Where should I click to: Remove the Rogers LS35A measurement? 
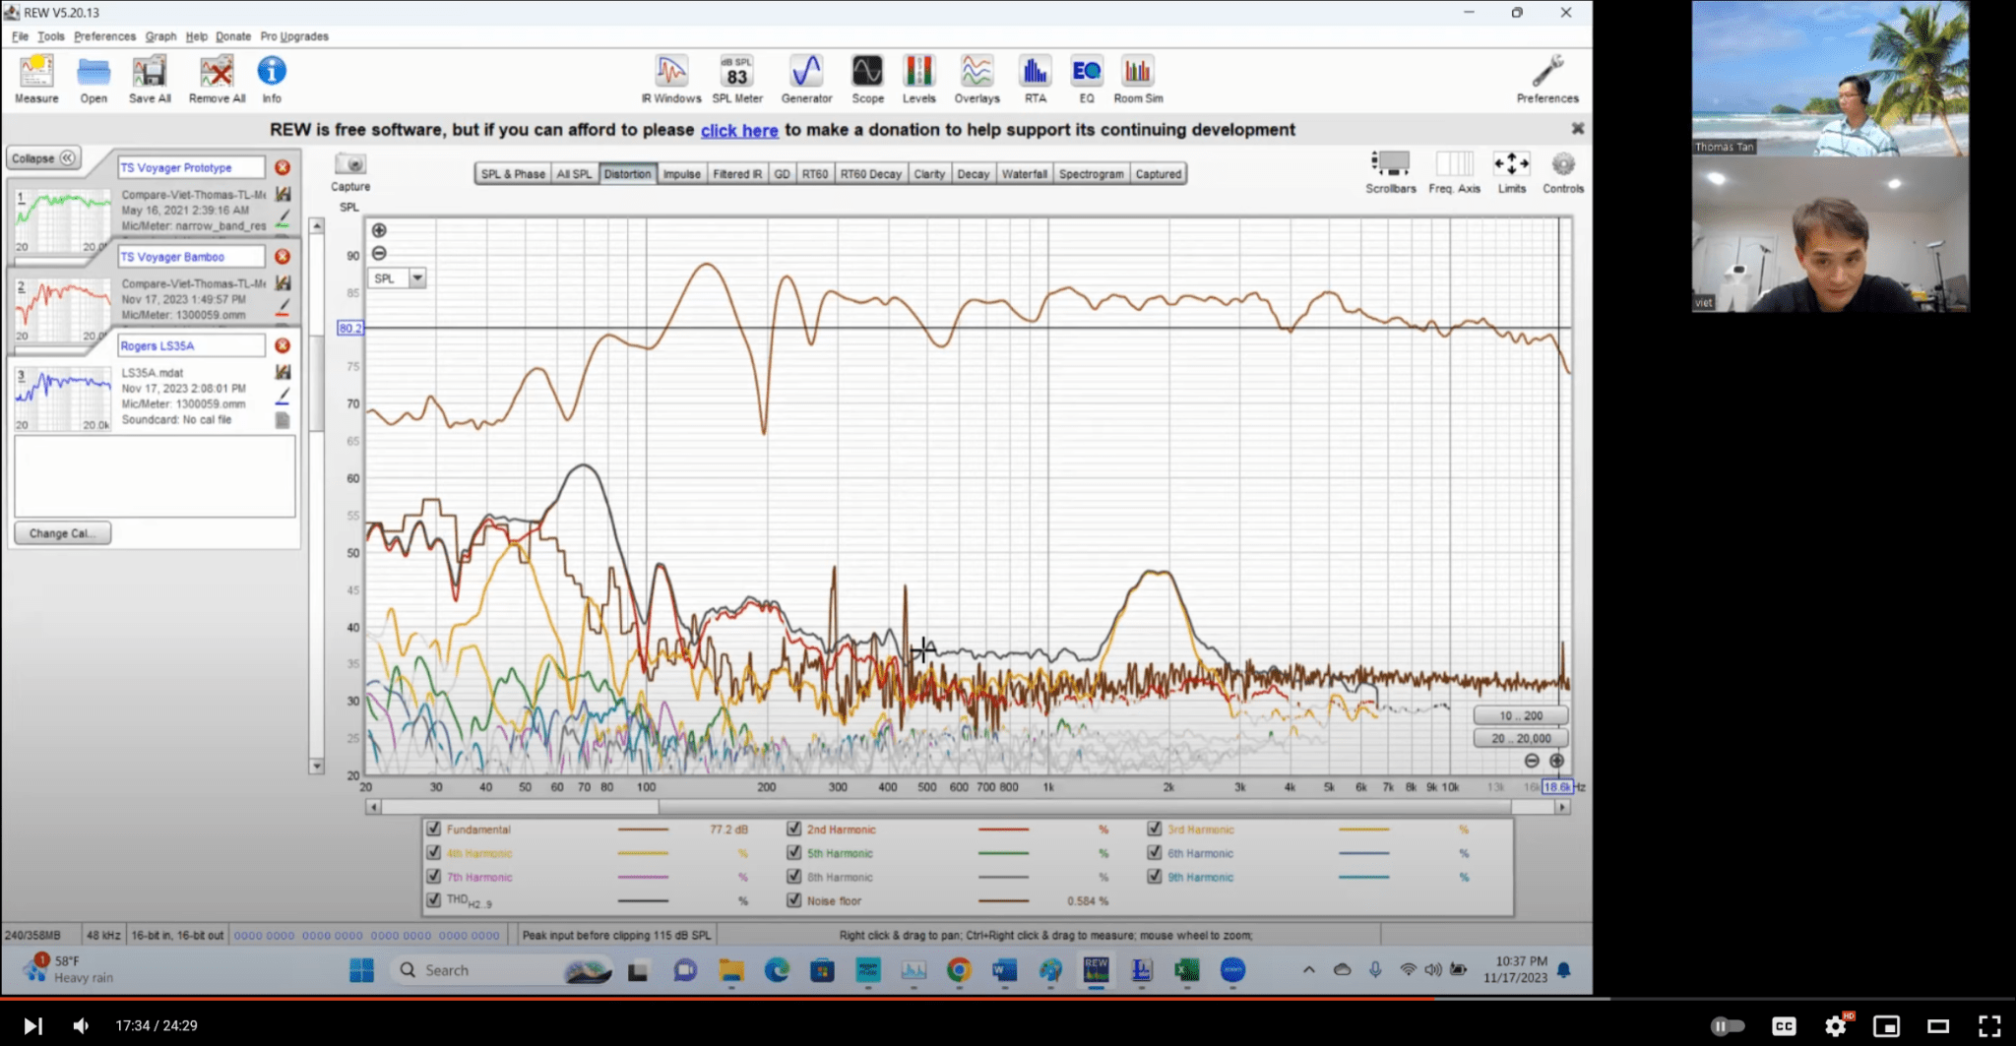point(283,345)
